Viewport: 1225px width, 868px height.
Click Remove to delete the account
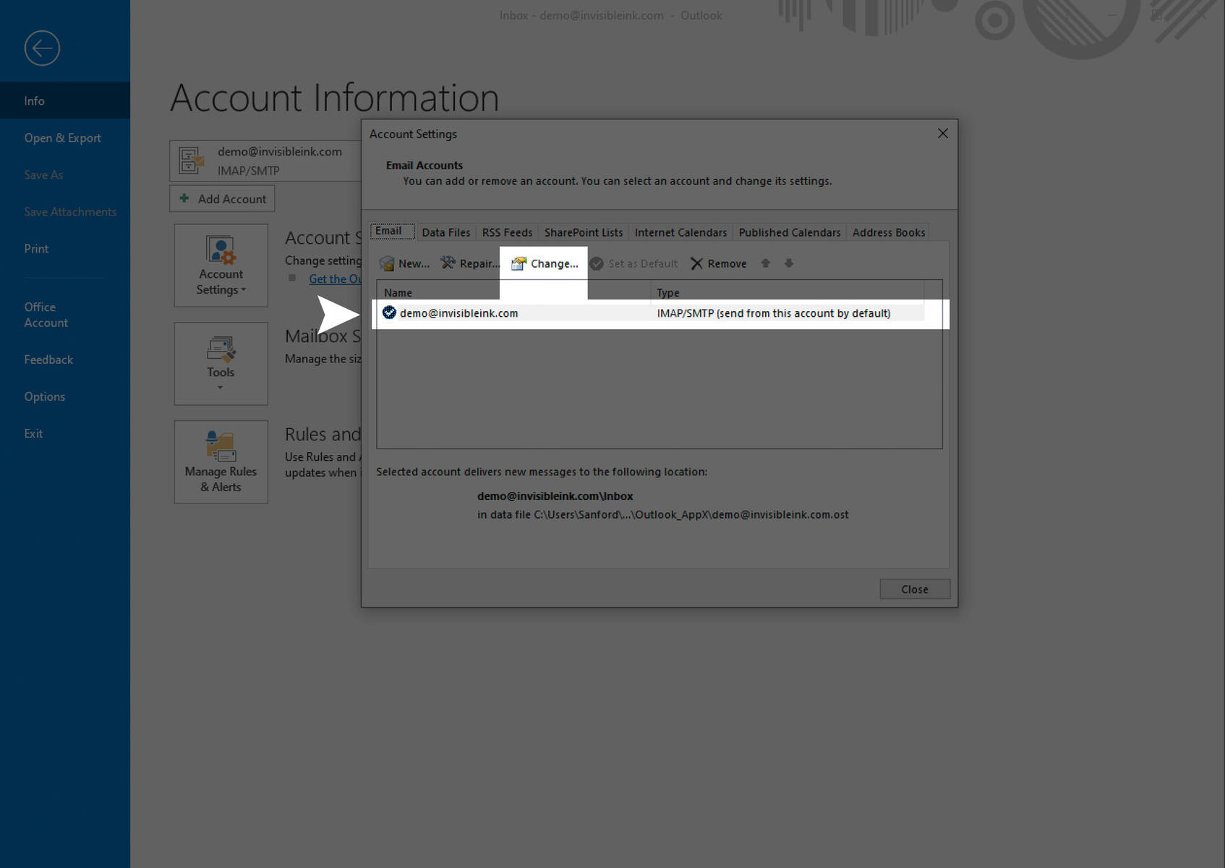point(718,263)
